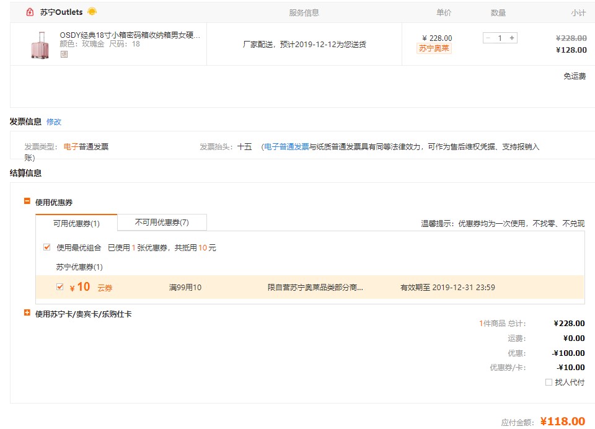Click coupon scope 限自营苏宁奥莱品类部分商...
Screen dimensions: 595x429
point(315,288)
